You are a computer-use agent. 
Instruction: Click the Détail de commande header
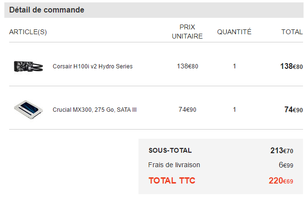click(47, 10)
